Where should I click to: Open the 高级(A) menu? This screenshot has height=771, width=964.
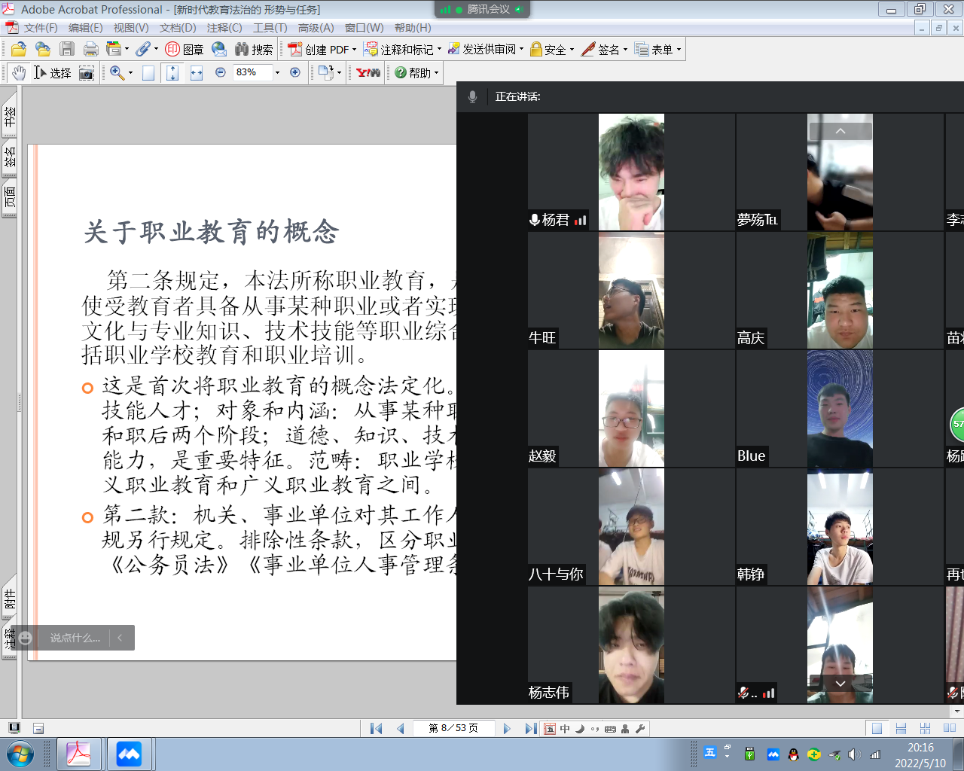(x=316, y=28)
